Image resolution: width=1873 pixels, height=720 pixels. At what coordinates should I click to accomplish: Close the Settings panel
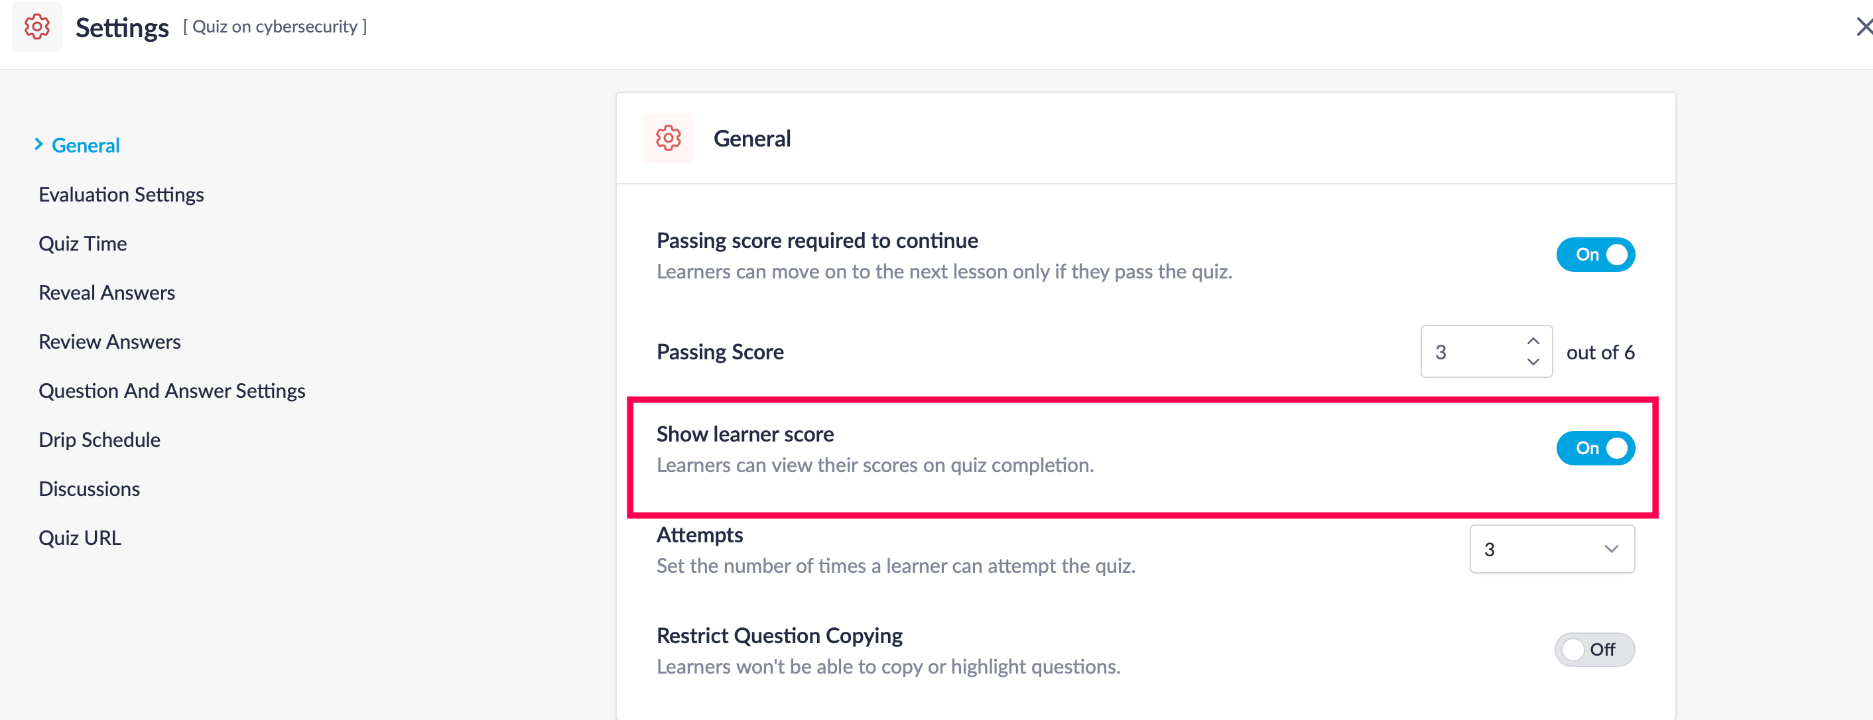[1863, 27]
